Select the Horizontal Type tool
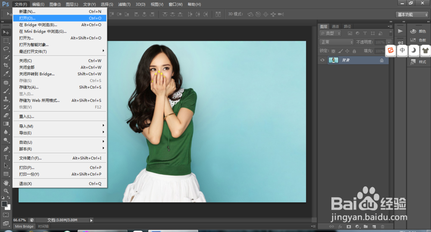 6,157
